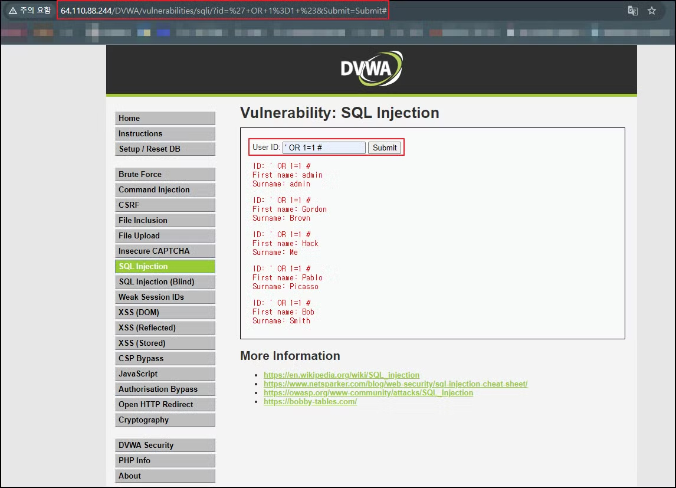Click the 'Surname: Picasso' result line
Screen dimensions: 676x488
[286, 287]
